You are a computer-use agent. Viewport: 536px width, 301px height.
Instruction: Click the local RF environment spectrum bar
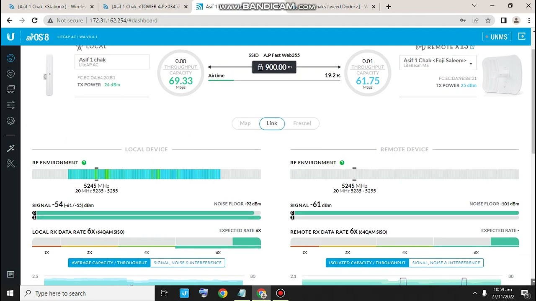[147, 174]
